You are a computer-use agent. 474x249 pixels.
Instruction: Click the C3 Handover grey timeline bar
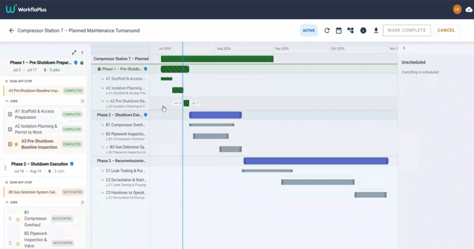point(370,195)
